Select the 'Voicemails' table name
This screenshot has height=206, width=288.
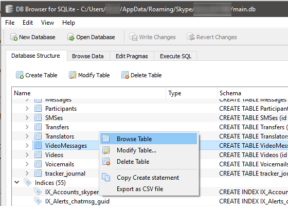[x=60, y=164]
